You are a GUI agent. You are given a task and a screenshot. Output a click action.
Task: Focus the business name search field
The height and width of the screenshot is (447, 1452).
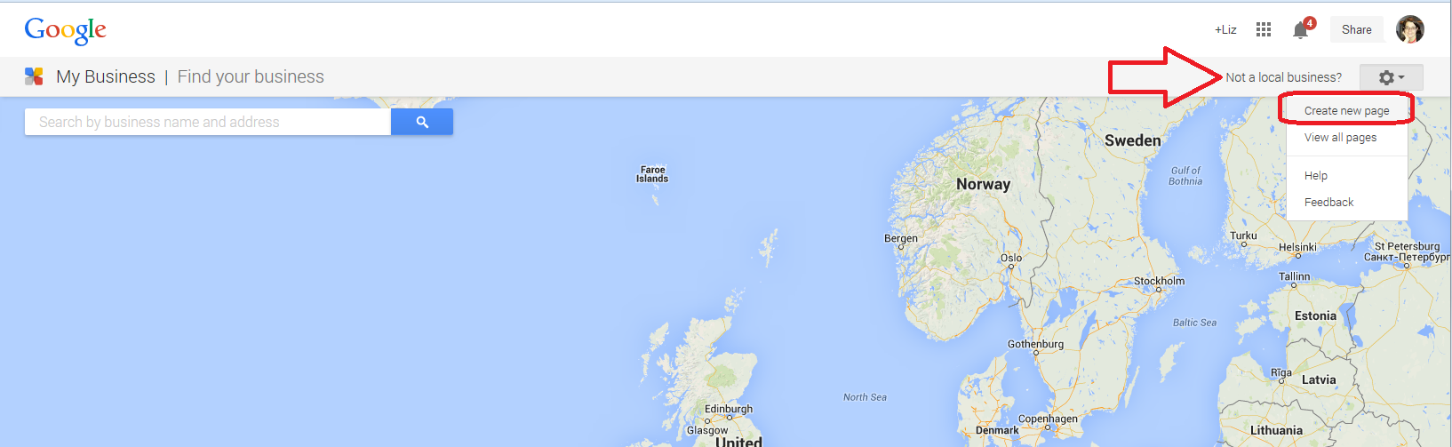(x=208, y=122)
